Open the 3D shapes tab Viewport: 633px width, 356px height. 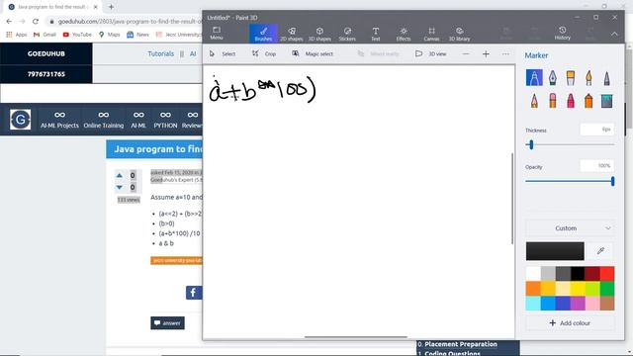pos(319,34)
